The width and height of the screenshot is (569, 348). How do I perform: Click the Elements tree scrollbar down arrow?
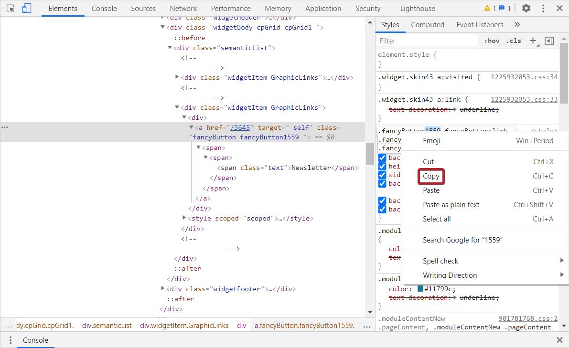(370, 312)
